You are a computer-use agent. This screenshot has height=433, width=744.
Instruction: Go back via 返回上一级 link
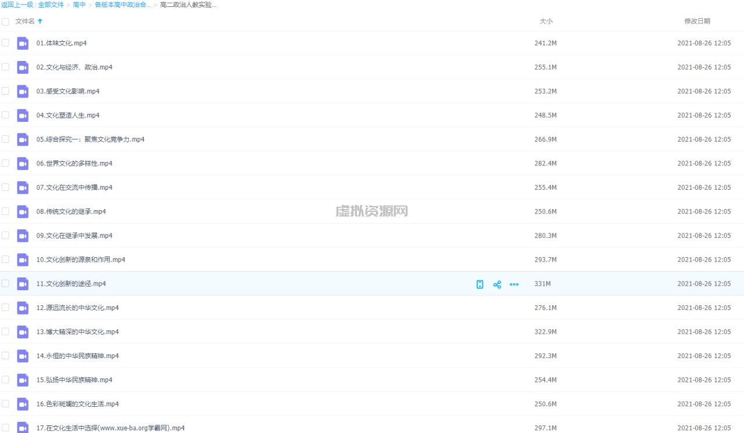[x=17, y=5]
